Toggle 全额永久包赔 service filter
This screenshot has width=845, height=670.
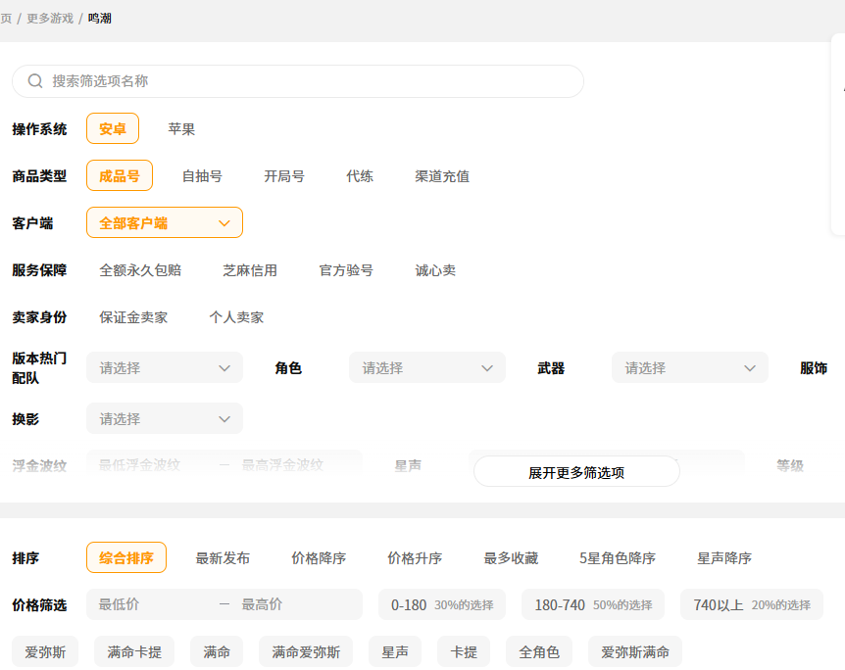click(140, 270)
